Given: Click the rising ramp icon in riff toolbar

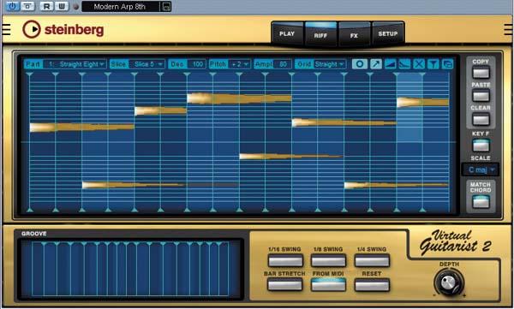Looking at the screenshot, I should (x=390, y=64).
